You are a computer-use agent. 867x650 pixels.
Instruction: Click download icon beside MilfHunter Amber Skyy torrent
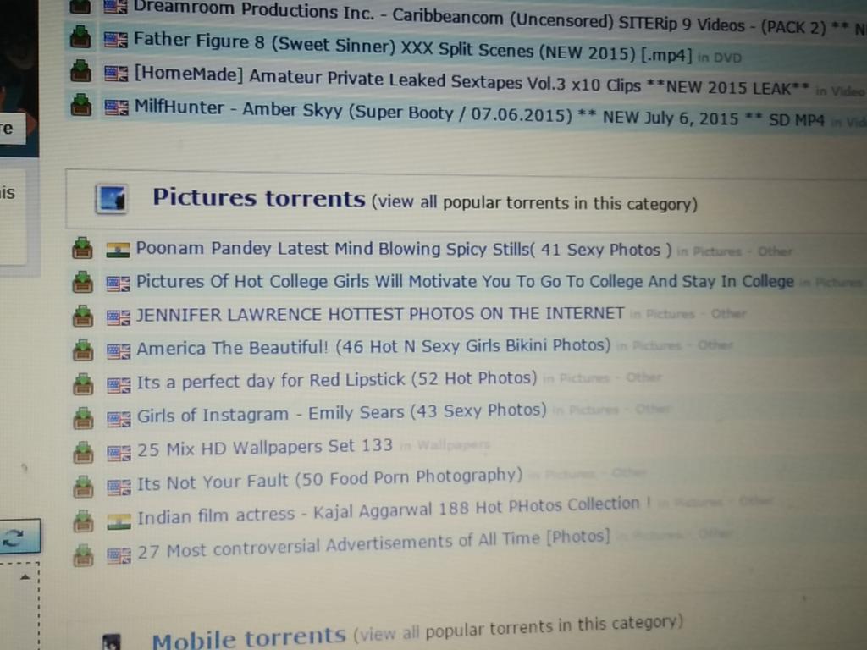pos(80,104)
